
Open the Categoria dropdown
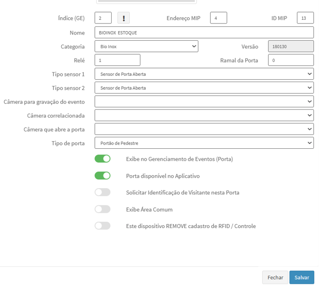tap(146, 47)
